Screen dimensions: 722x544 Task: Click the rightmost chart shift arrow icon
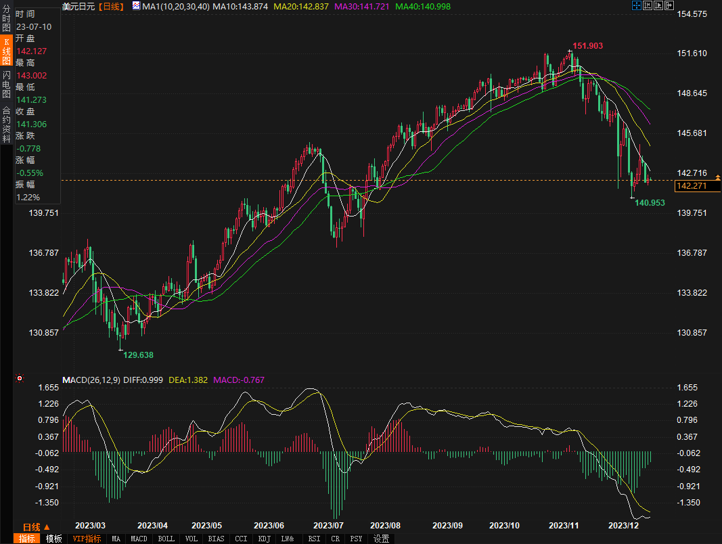coord(670,5)
